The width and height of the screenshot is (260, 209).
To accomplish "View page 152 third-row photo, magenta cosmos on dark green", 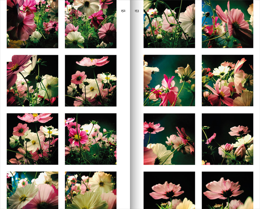I will pos(91,139).
